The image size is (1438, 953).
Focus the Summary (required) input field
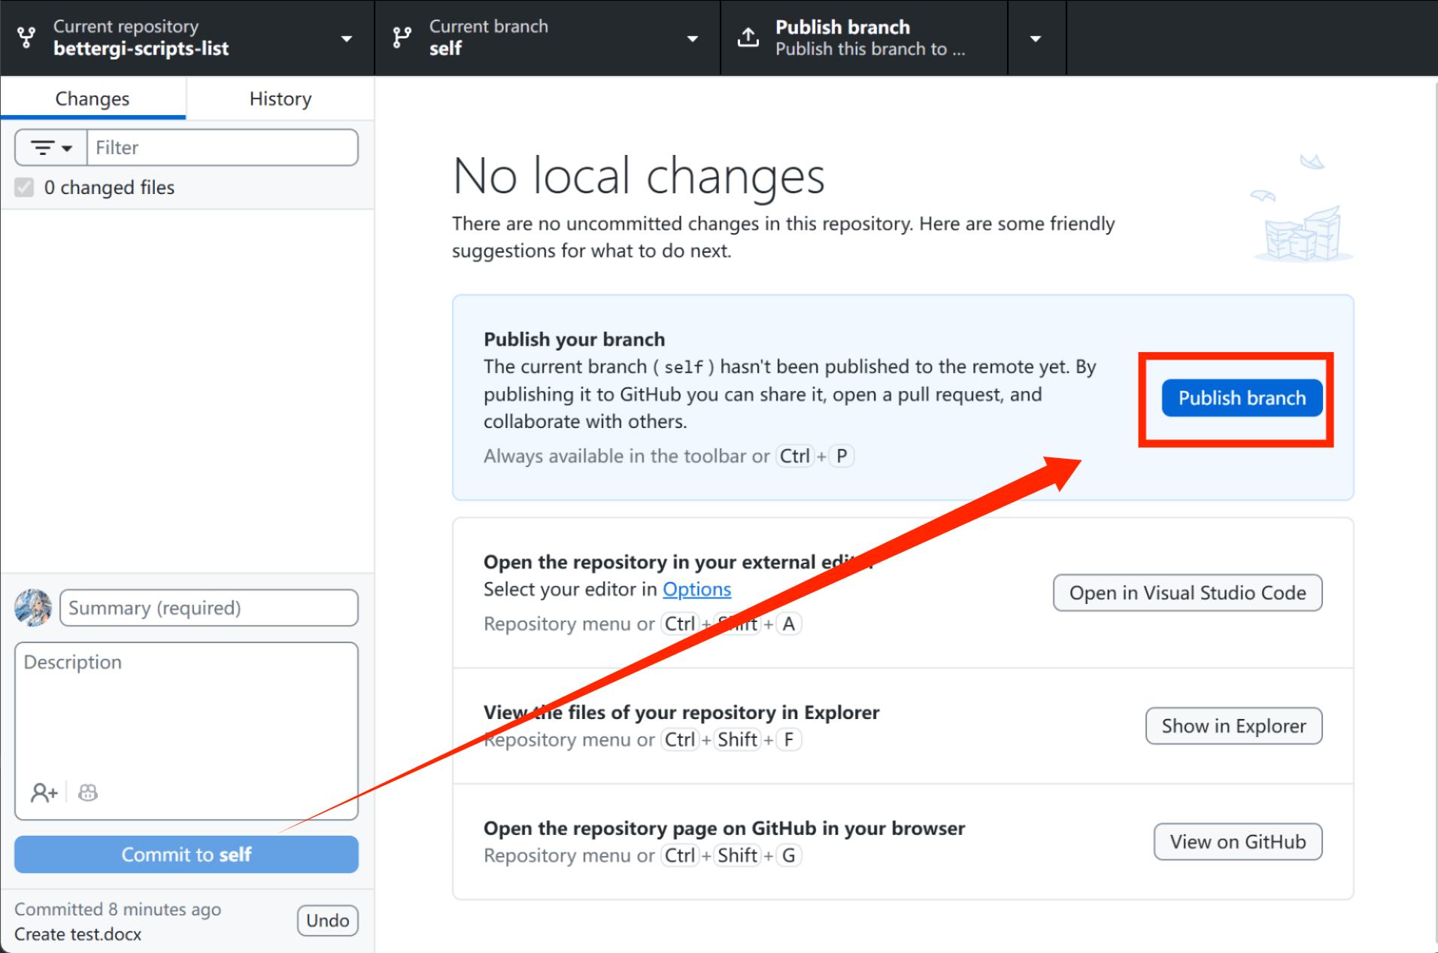pyautogui.click(x=209, y=608)
